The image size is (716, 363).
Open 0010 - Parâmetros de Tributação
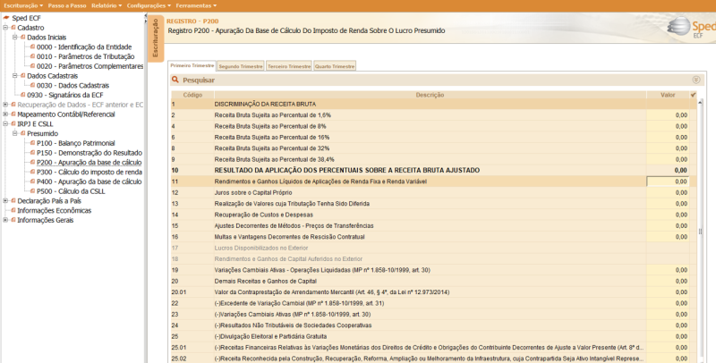click(85, 56)
